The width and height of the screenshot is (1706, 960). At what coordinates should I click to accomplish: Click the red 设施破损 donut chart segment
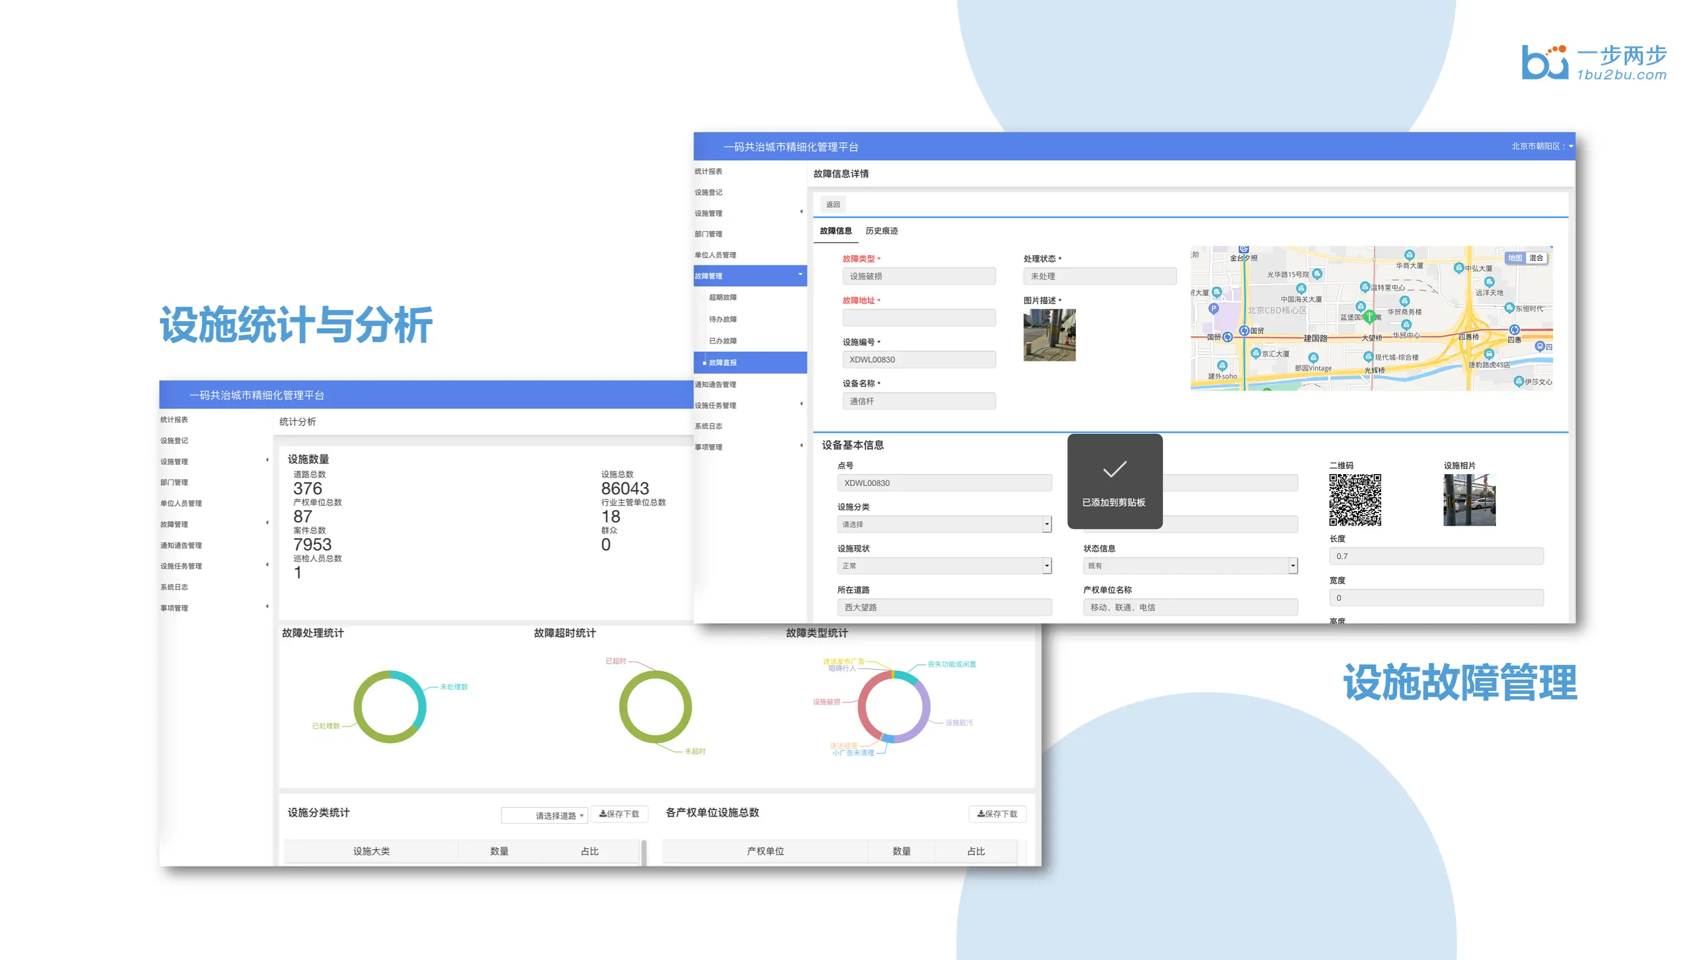(x=863, y=708)
